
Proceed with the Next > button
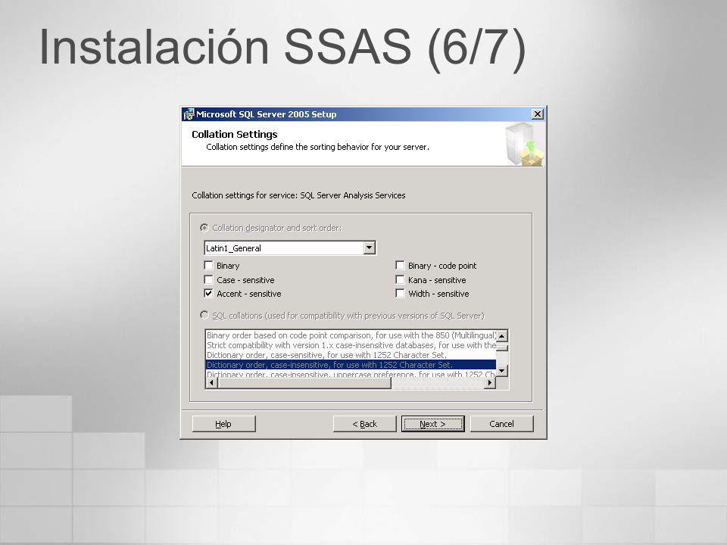433,424
